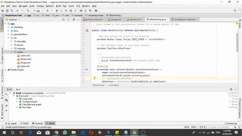Click the pin icon in Build panel

(6, 106)
